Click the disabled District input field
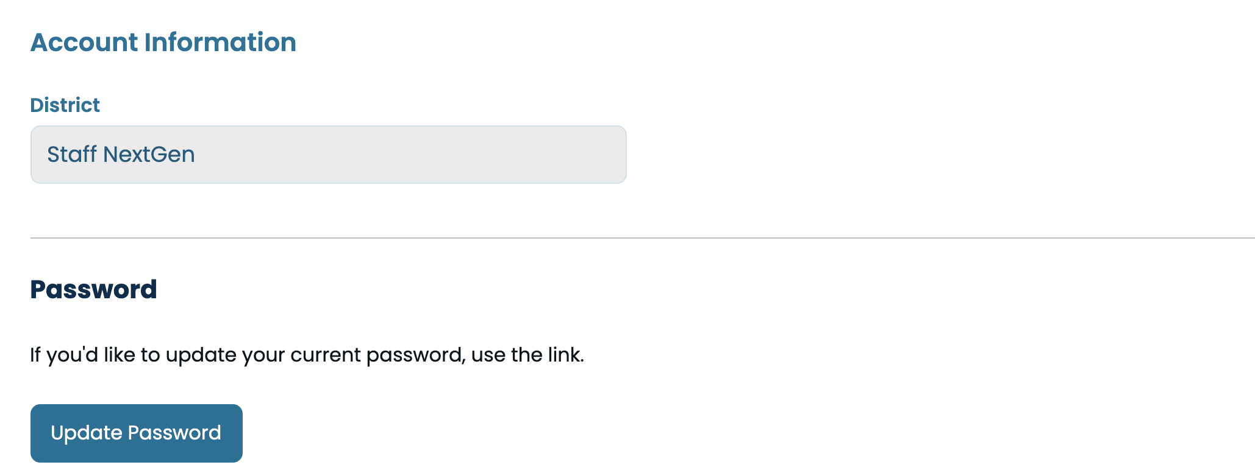The width and height of the screenshot is (1255, 476). click(328, 155)
